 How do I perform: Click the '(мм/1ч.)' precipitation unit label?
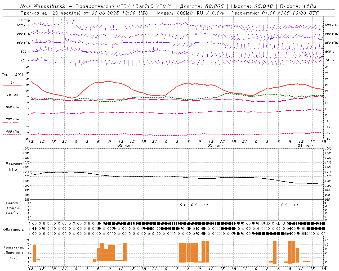(x=14, y=213)
